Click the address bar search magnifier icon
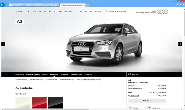This screenshot has width=185, height=110. (53, 5)
